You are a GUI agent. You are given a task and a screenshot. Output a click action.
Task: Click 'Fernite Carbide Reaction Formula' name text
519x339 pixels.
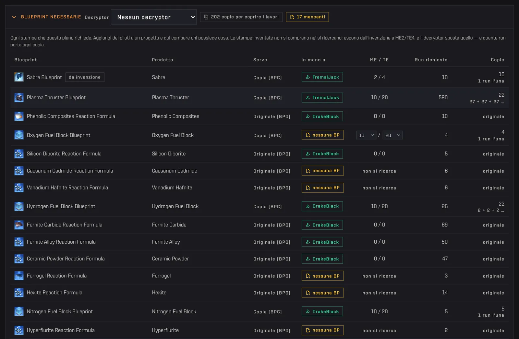65,225
